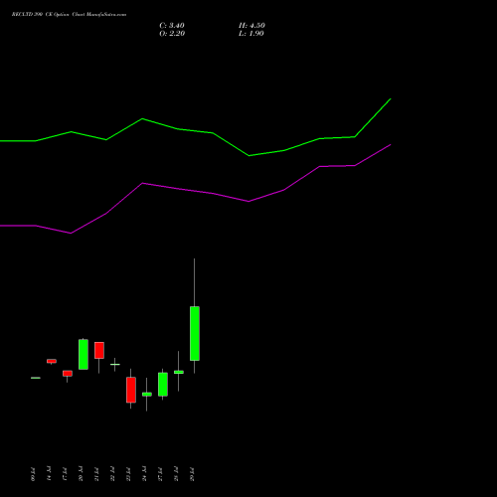The height and width of the screenshot is (497, 497).
Task: Select the white doji cross candlestick
Action: (115, 365)
